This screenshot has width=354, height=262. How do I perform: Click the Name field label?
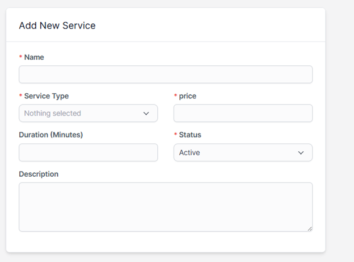pyautogui.click(x=34, y=57)
